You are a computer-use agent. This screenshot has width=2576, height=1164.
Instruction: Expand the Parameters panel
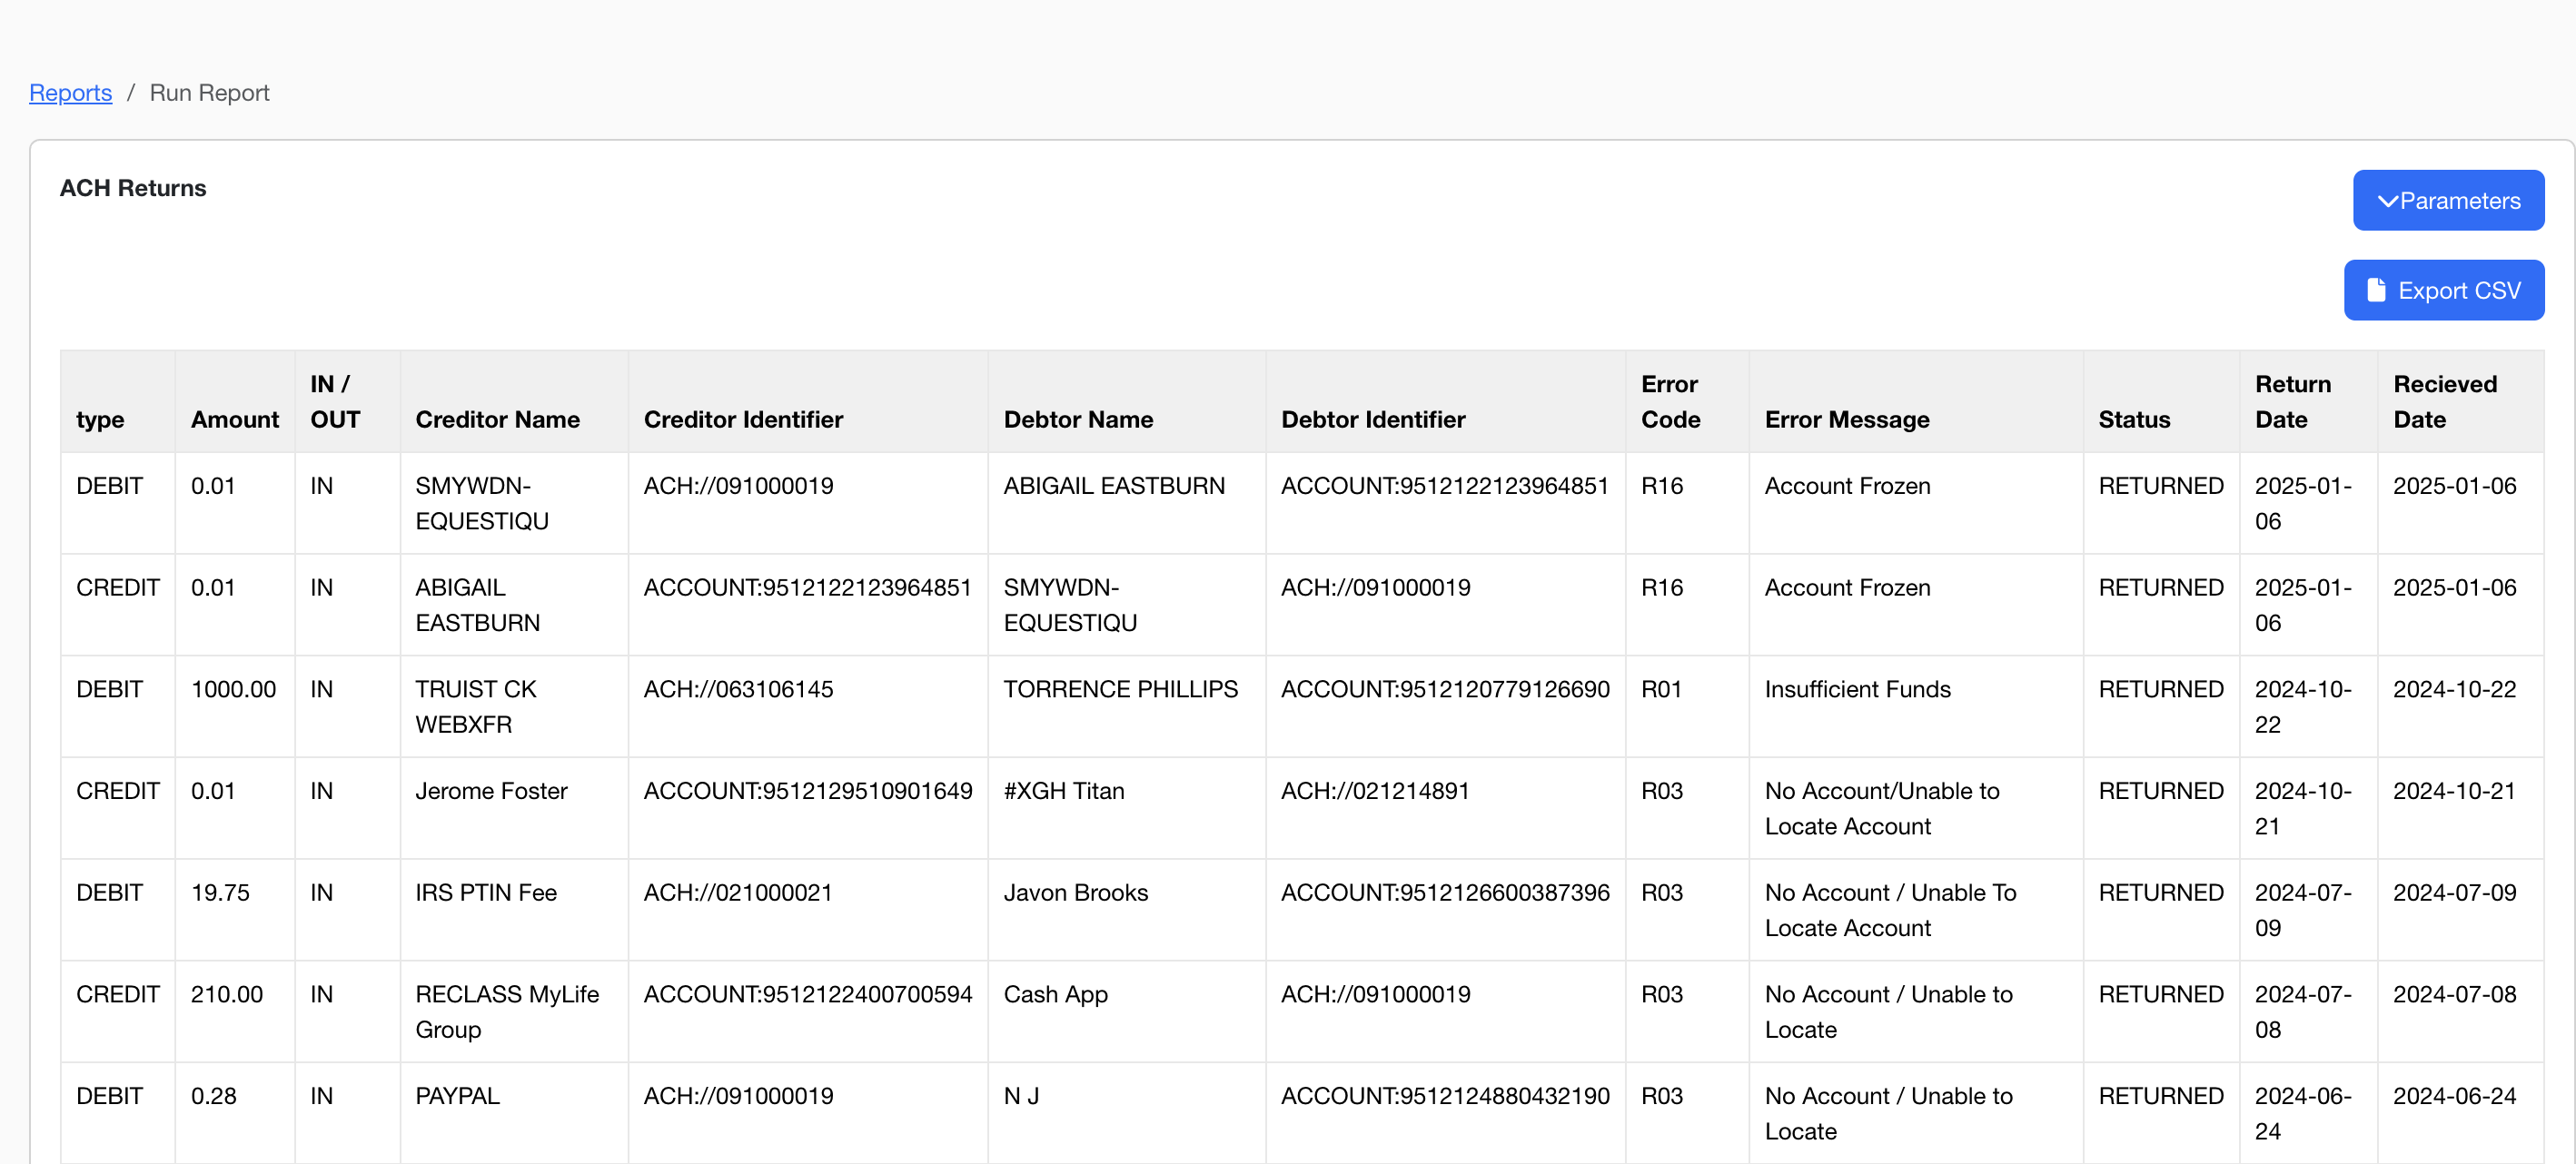tap(2448, 200)
